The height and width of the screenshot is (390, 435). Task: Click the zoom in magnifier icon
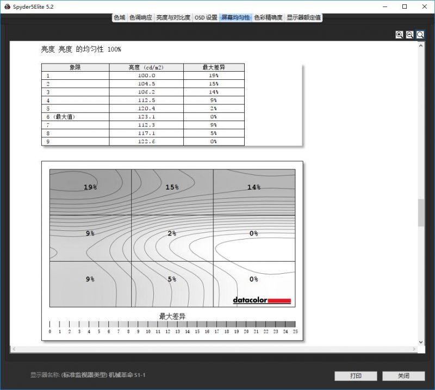pos(400,34)
